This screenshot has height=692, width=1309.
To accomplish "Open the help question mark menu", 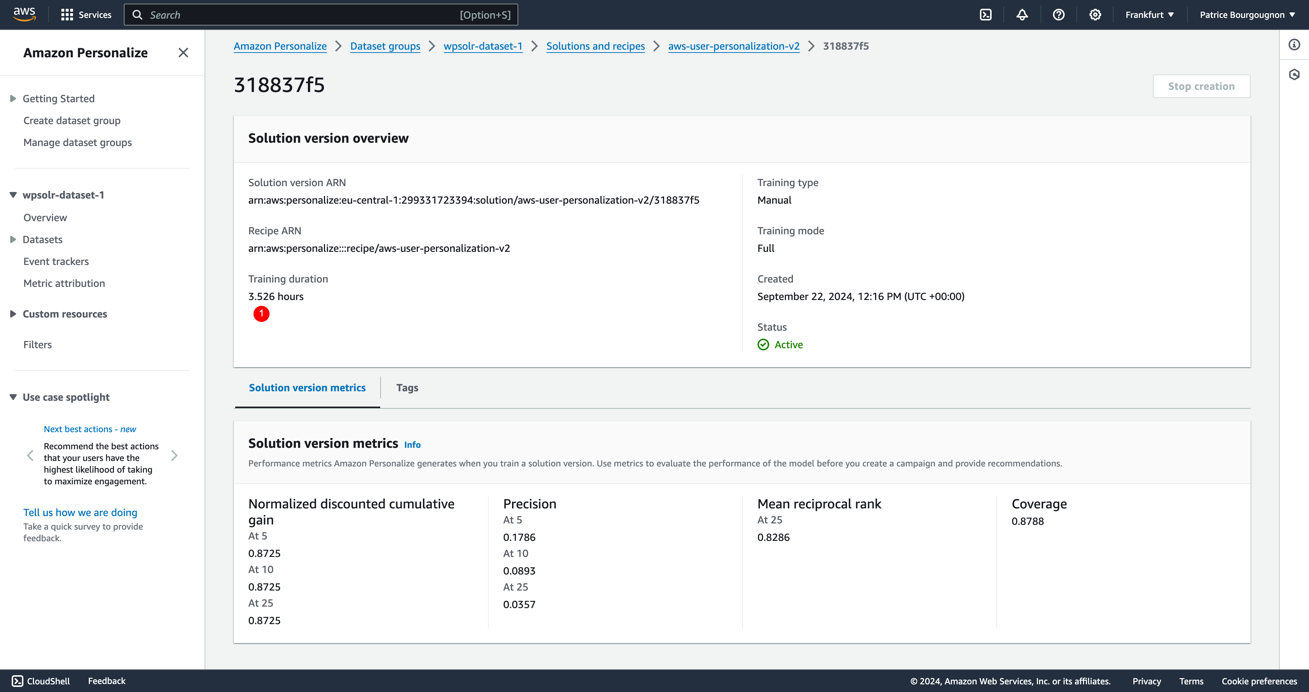I will point(1058,15).
